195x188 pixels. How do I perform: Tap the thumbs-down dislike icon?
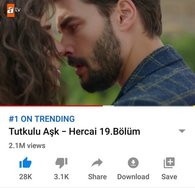pos(61,163)
